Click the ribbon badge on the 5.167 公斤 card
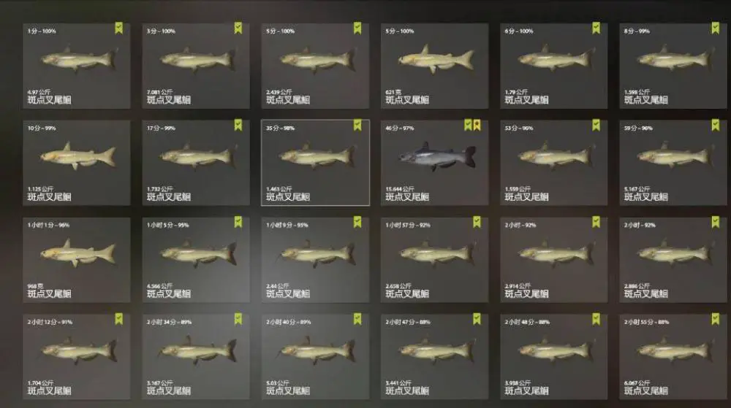 (716, 125)
